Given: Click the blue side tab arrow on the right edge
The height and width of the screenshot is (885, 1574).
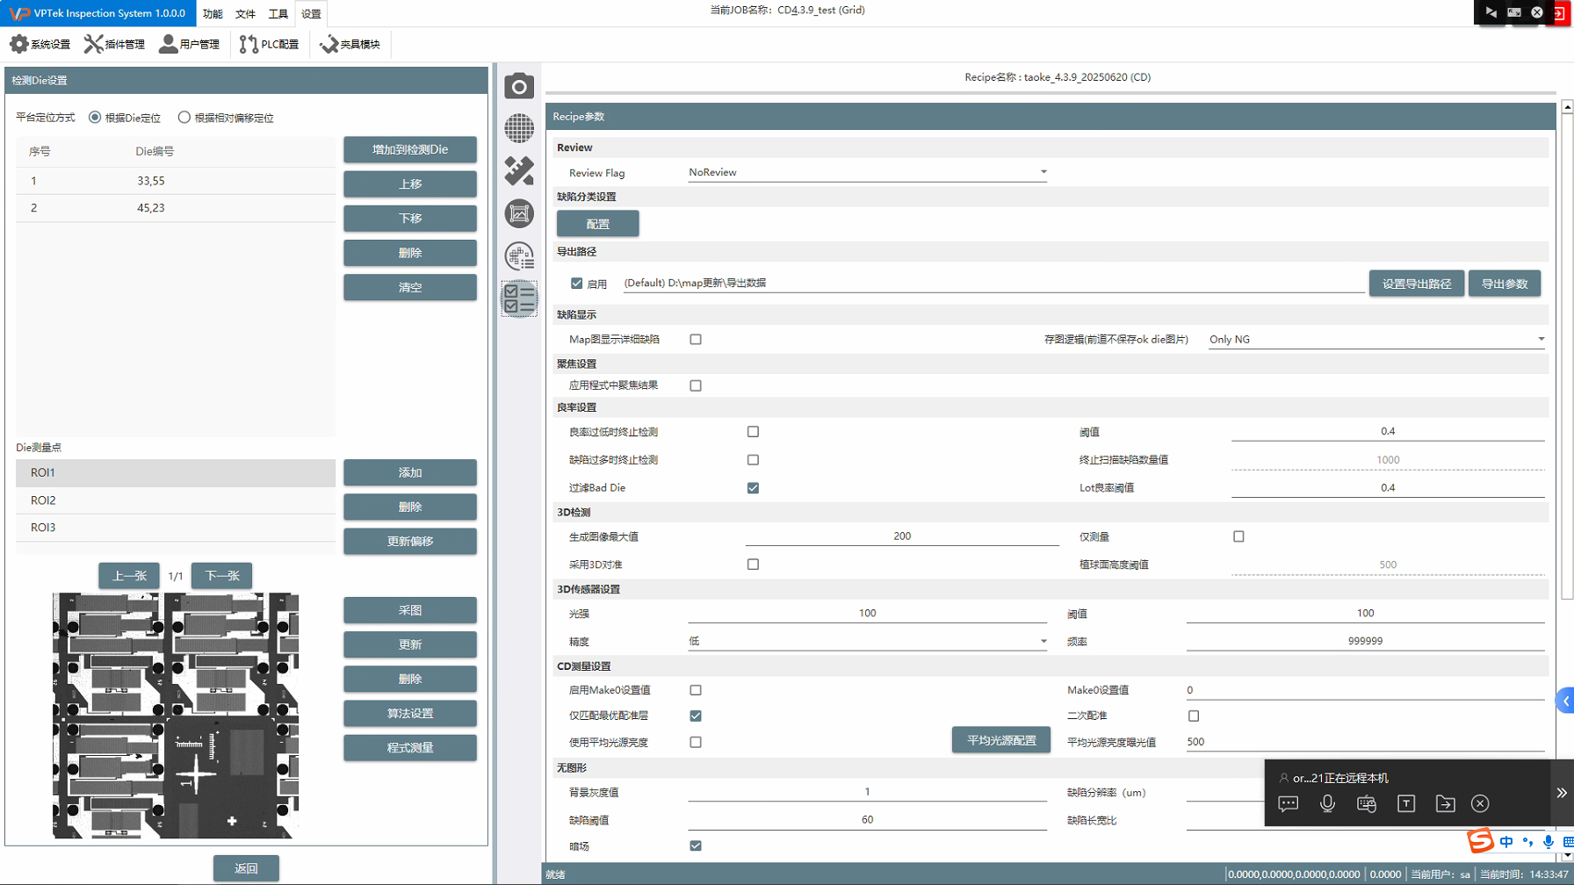Looking at the screenshot, I should click(1565, 701).
